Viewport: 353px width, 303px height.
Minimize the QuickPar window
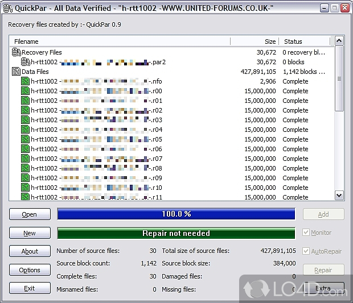click(324, 9)
